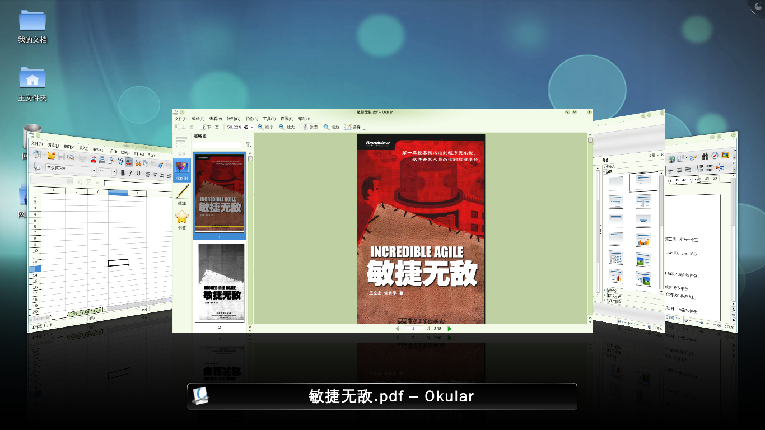This screenshot has width=765, height=430.
Task: Click the Cut scissors icon in the spreadsheet window
Action: pyautogui.click(x=138, y=163)
